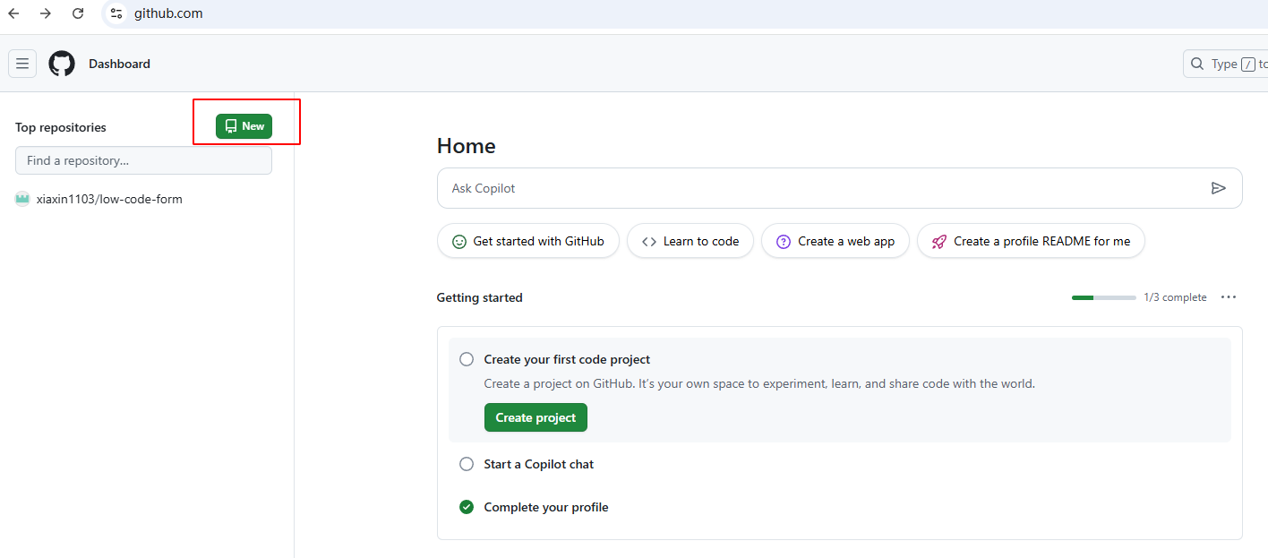Image resolution: width=1268 pixels, height=558 pixels.
Task: Click Find a repository search field
Action: click(143, 160)
